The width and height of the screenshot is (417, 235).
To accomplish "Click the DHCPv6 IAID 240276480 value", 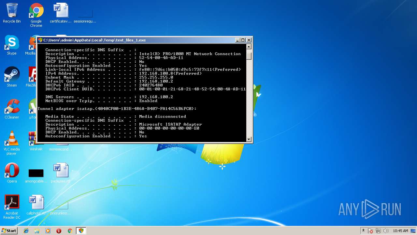I will click(x=151, y=85).
